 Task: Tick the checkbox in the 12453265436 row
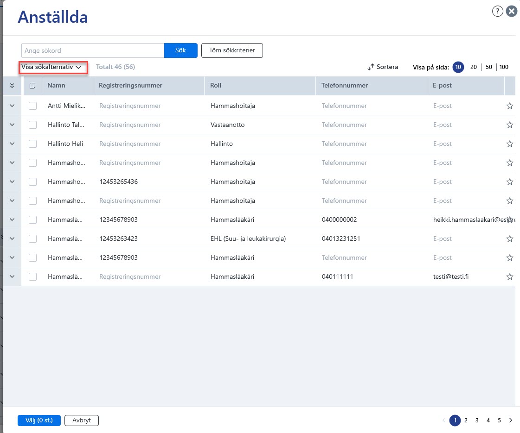[32, 182]
